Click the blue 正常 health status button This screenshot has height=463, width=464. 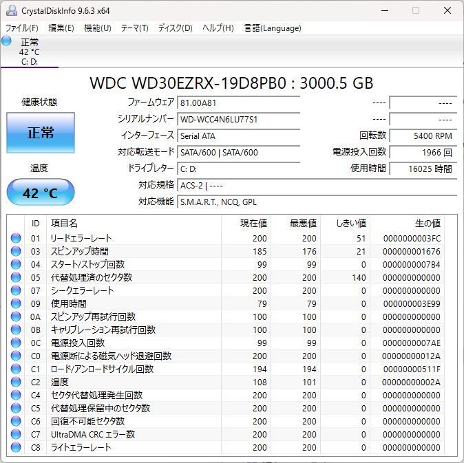[x=41, y=133]
